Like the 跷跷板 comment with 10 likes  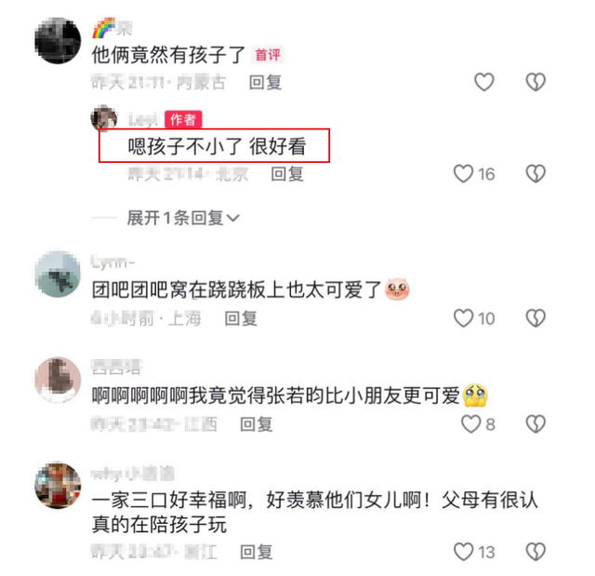point(463,318)
